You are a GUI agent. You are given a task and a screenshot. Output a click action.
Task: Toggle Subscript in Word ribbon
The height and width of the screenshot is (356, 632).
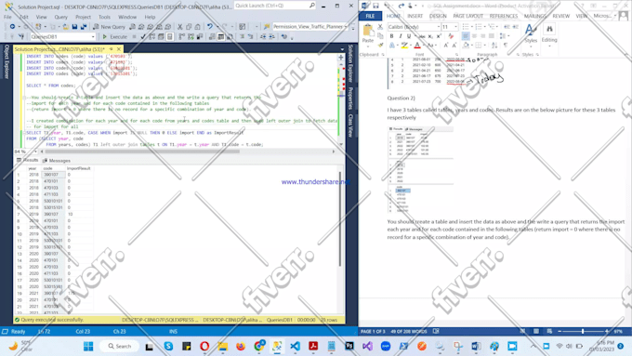[430, 36]
